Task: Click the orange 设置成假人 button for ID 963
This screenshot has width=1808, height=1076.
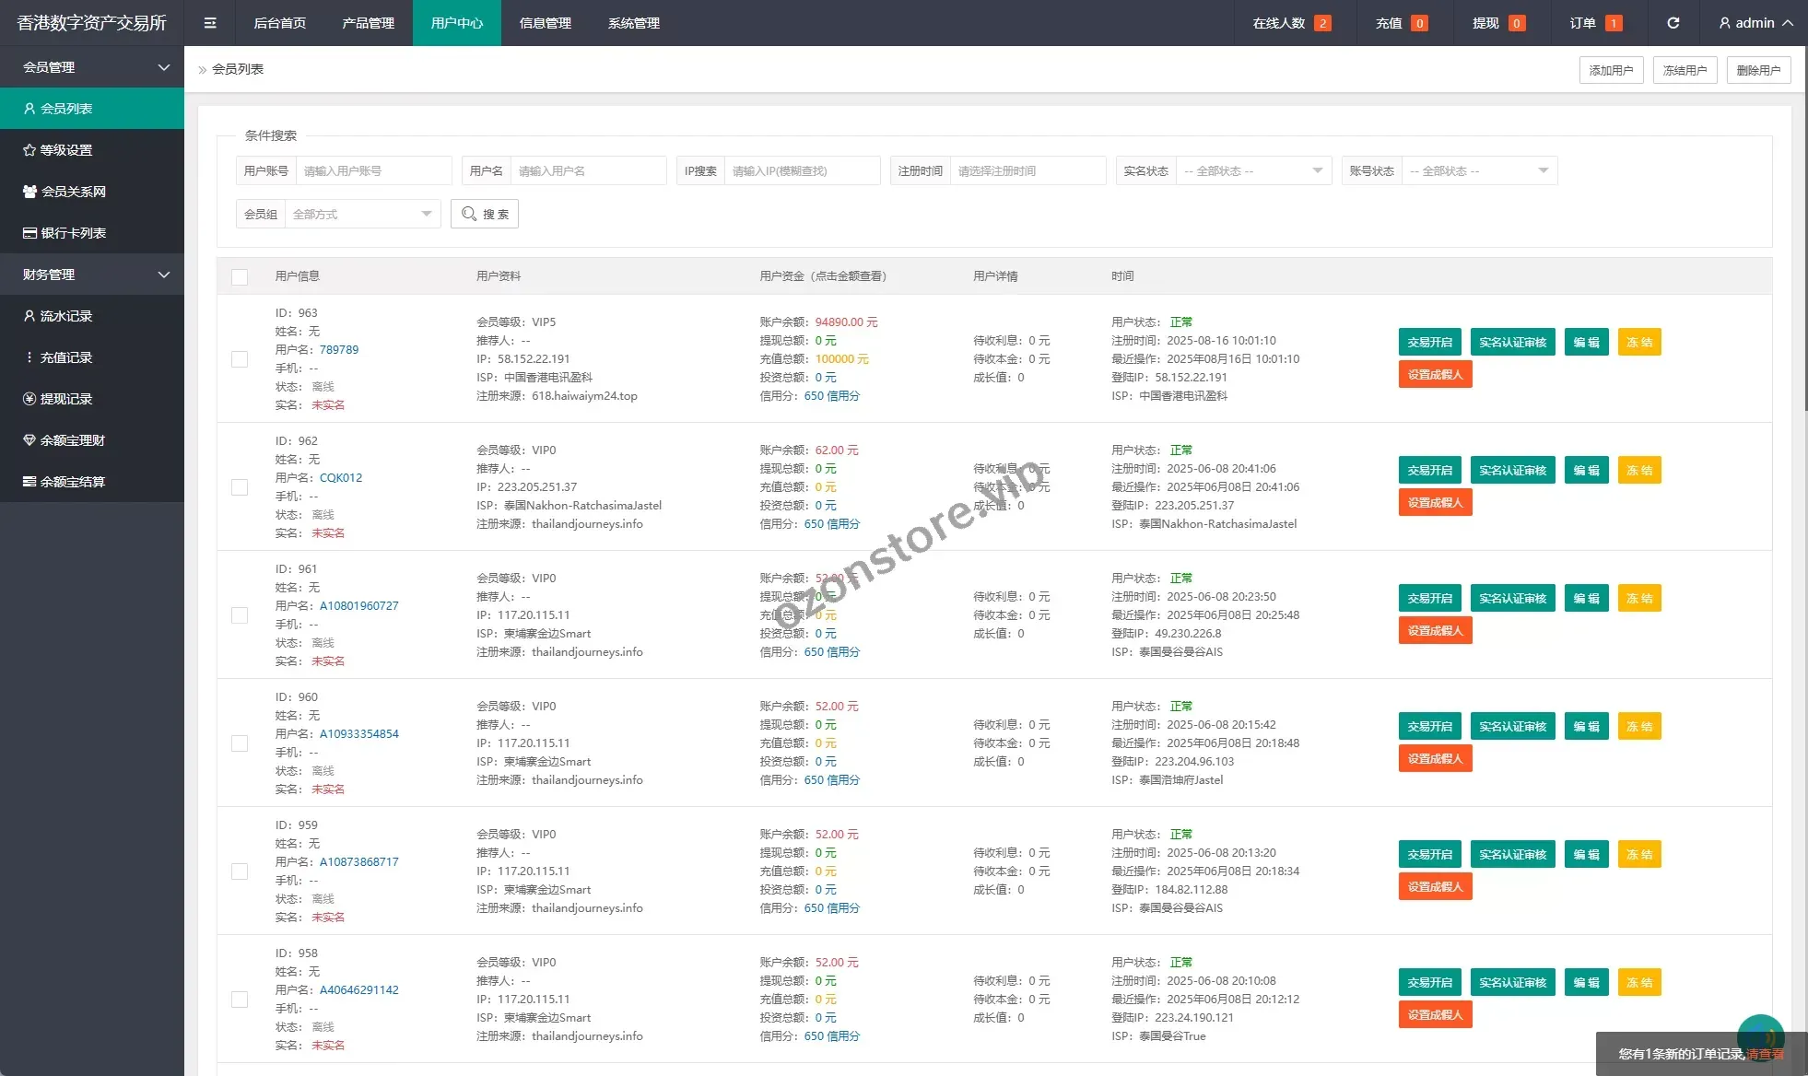Action: [x=1435, y=374]
